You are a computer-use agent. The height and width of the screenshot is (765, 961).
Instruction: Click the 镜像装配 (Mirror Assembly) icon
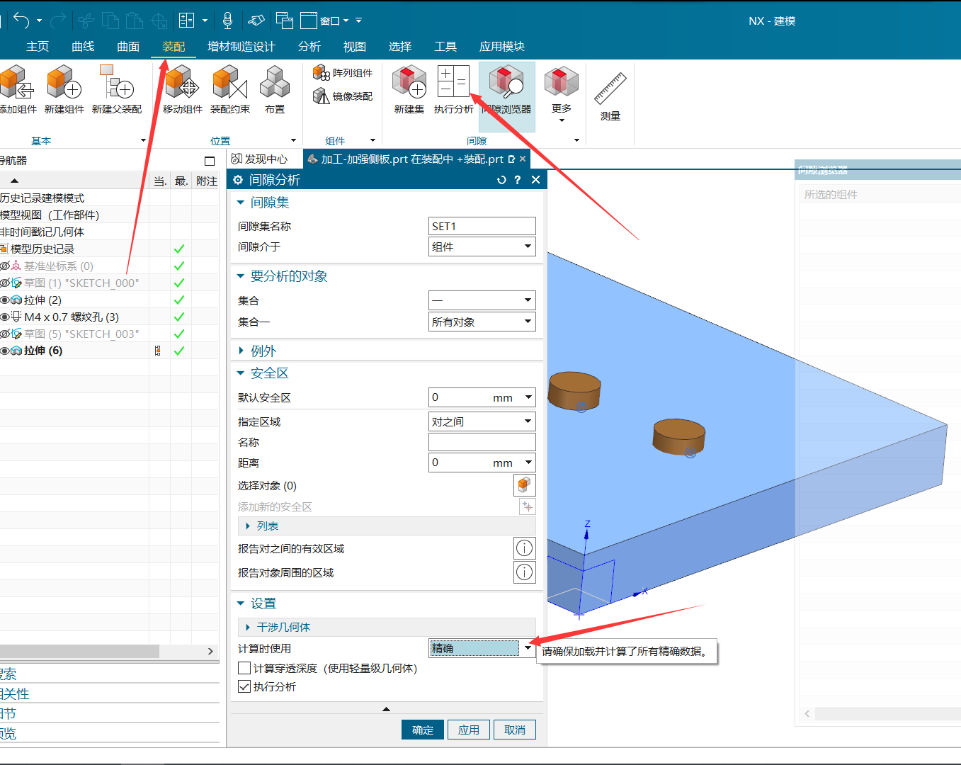click(343, 96)
